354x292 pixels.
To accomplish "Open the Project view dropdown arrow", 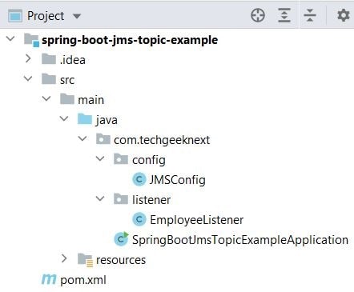I will click(x=77, y=16).
